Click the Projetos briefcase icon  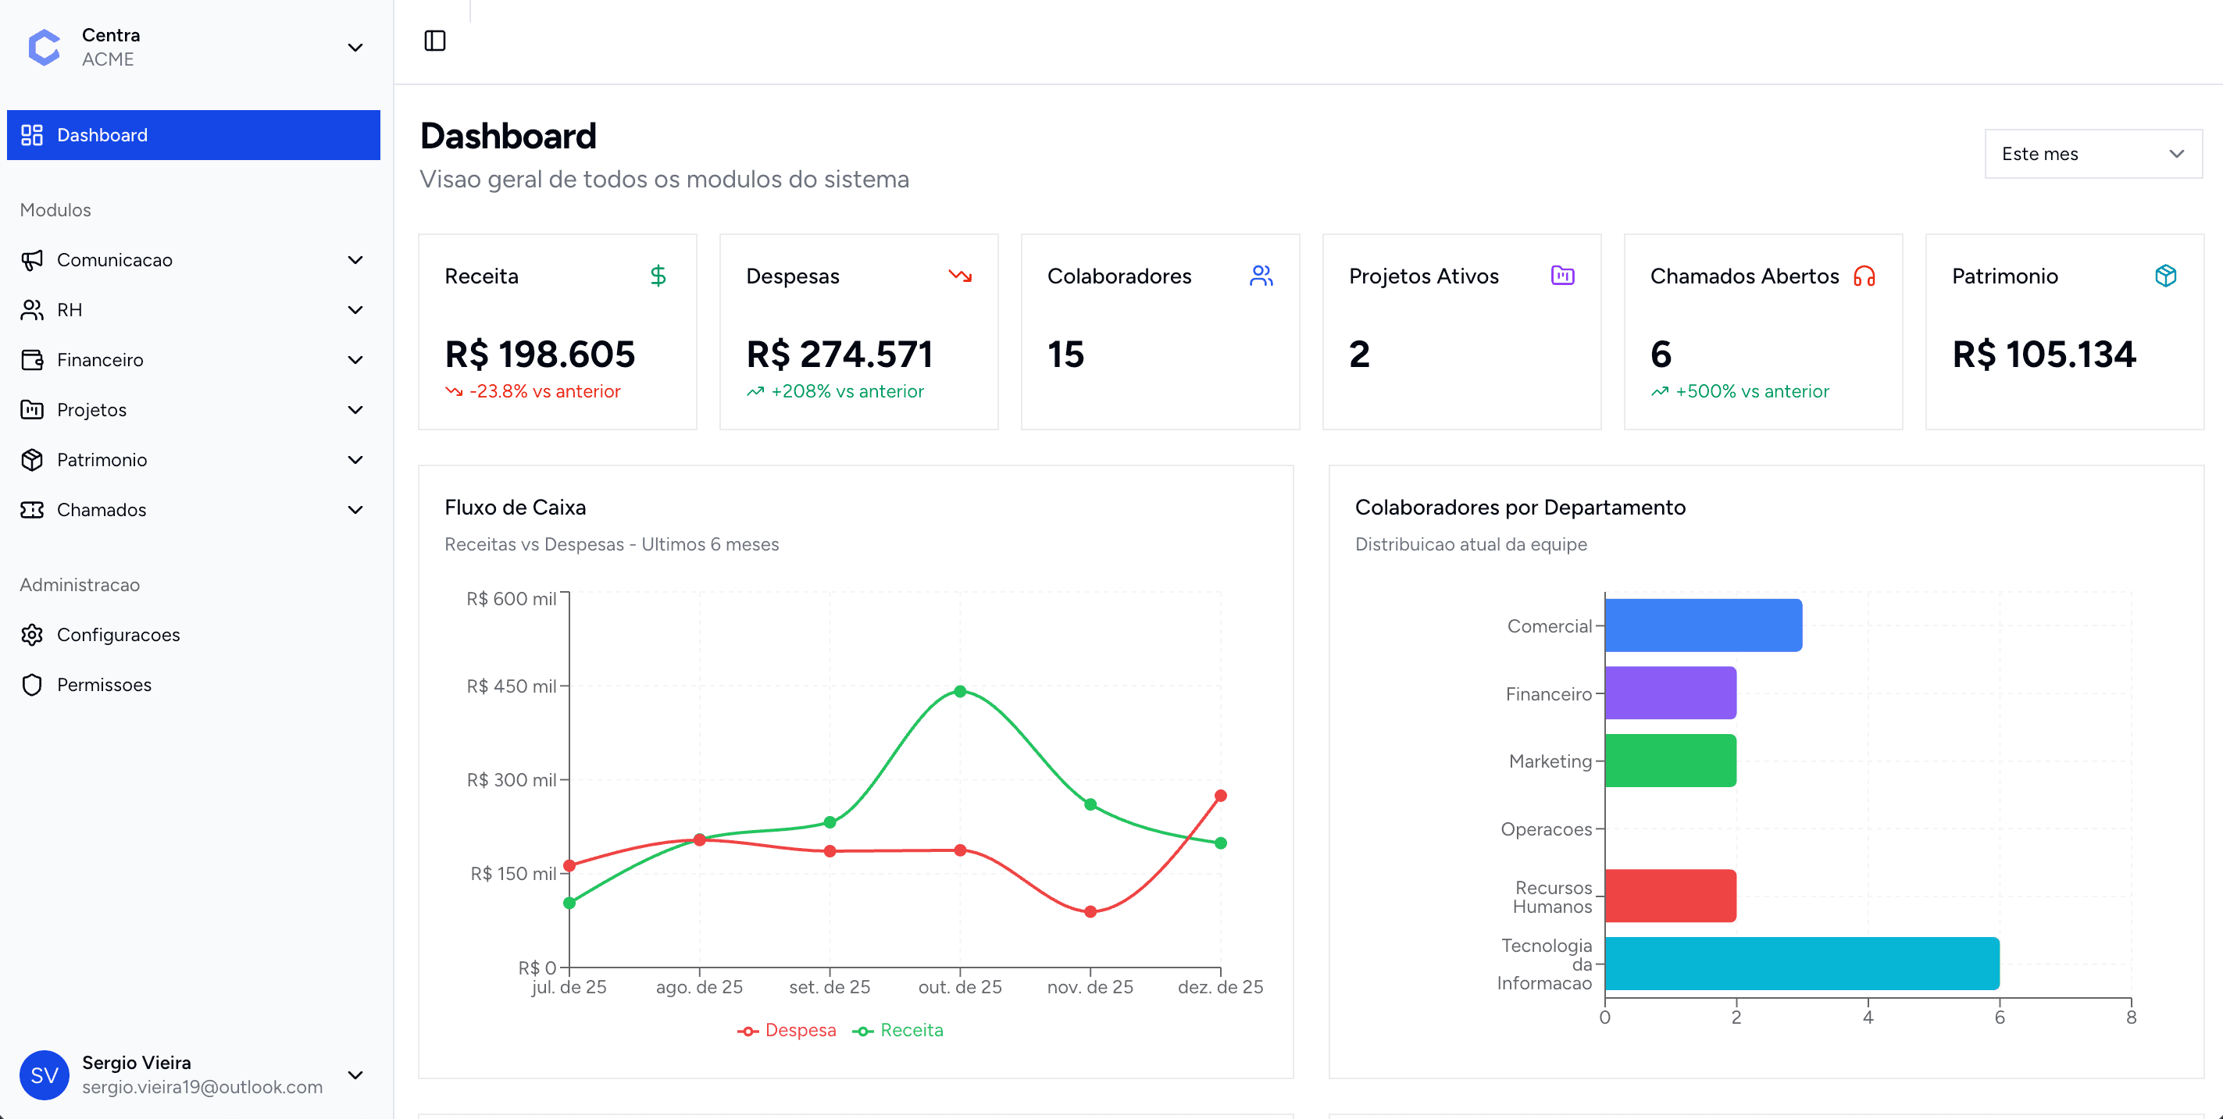click(x=32, y=410)
